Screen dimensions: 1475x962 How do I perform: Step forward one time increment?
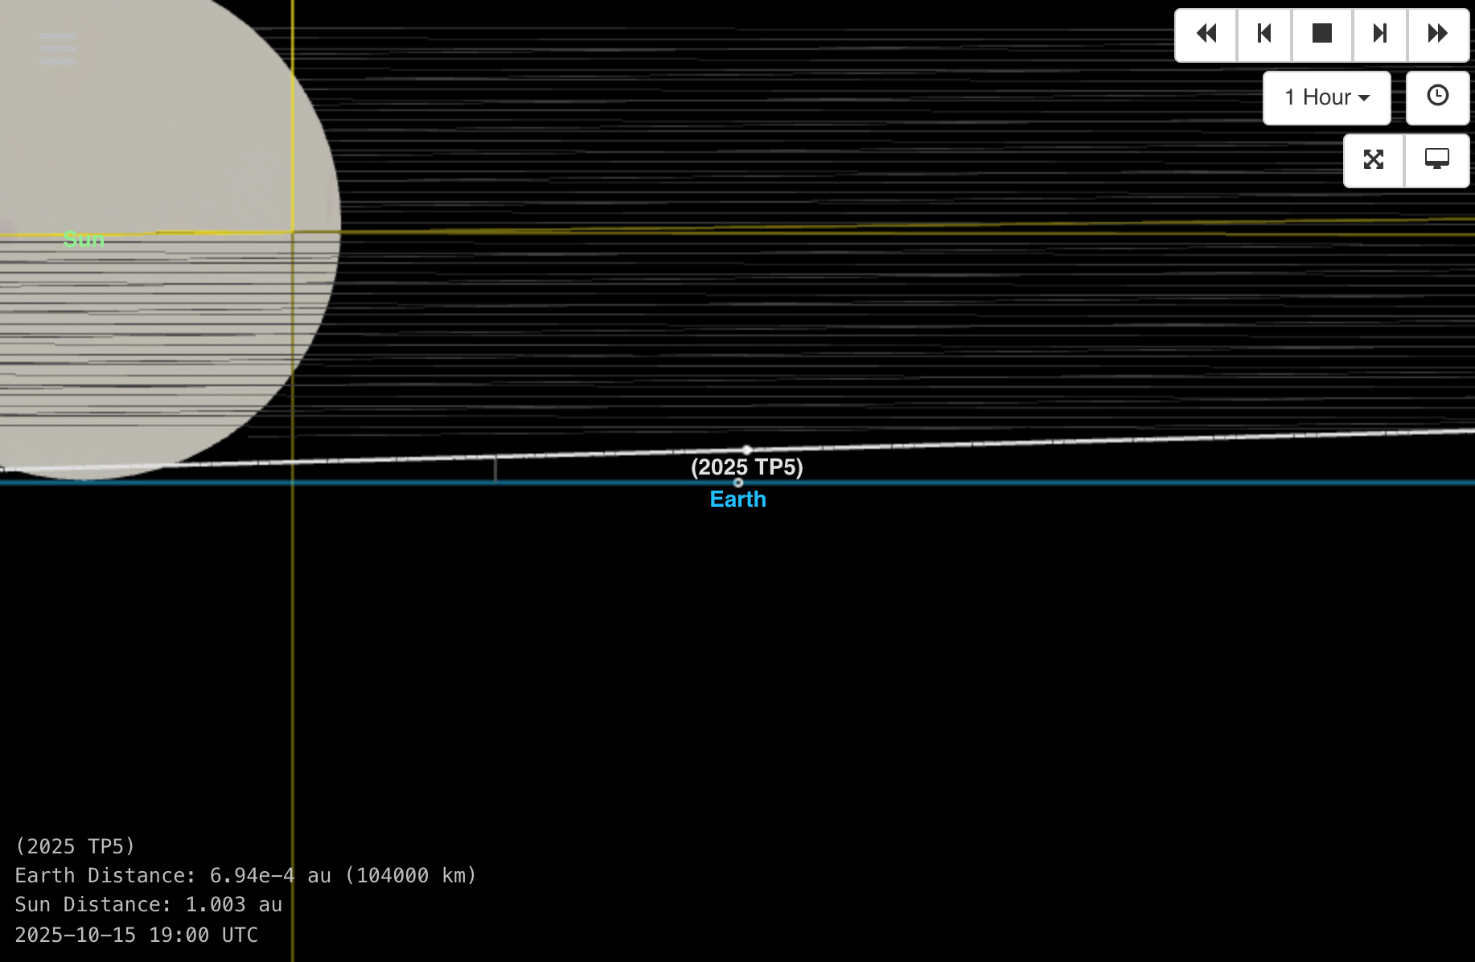point(1380,34)
